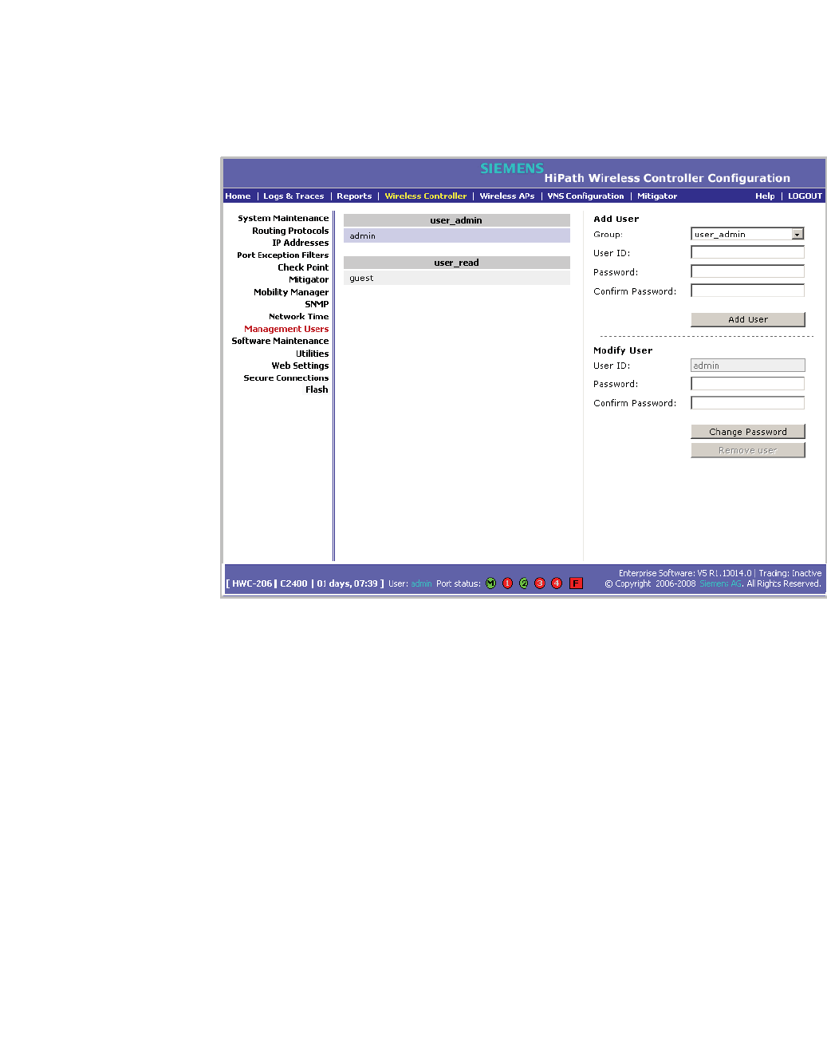The height and width of the screenshot is (1048, 827).
Task: Click the M port status icon
Action: click(x=490, y=583)
